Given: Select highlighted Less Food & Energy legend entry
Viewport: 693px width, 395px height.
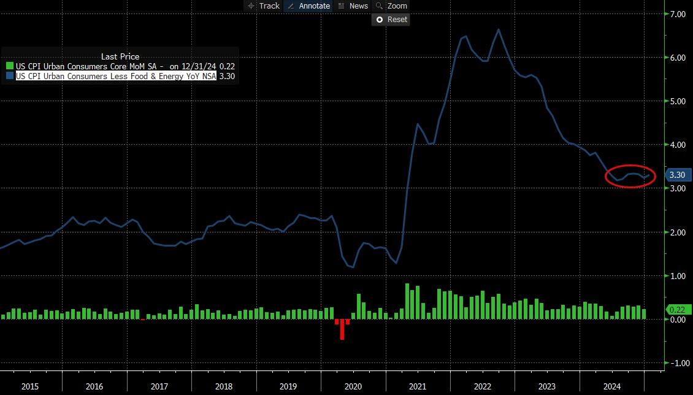Looking at the screenshot, I should [x=115, y=76].
